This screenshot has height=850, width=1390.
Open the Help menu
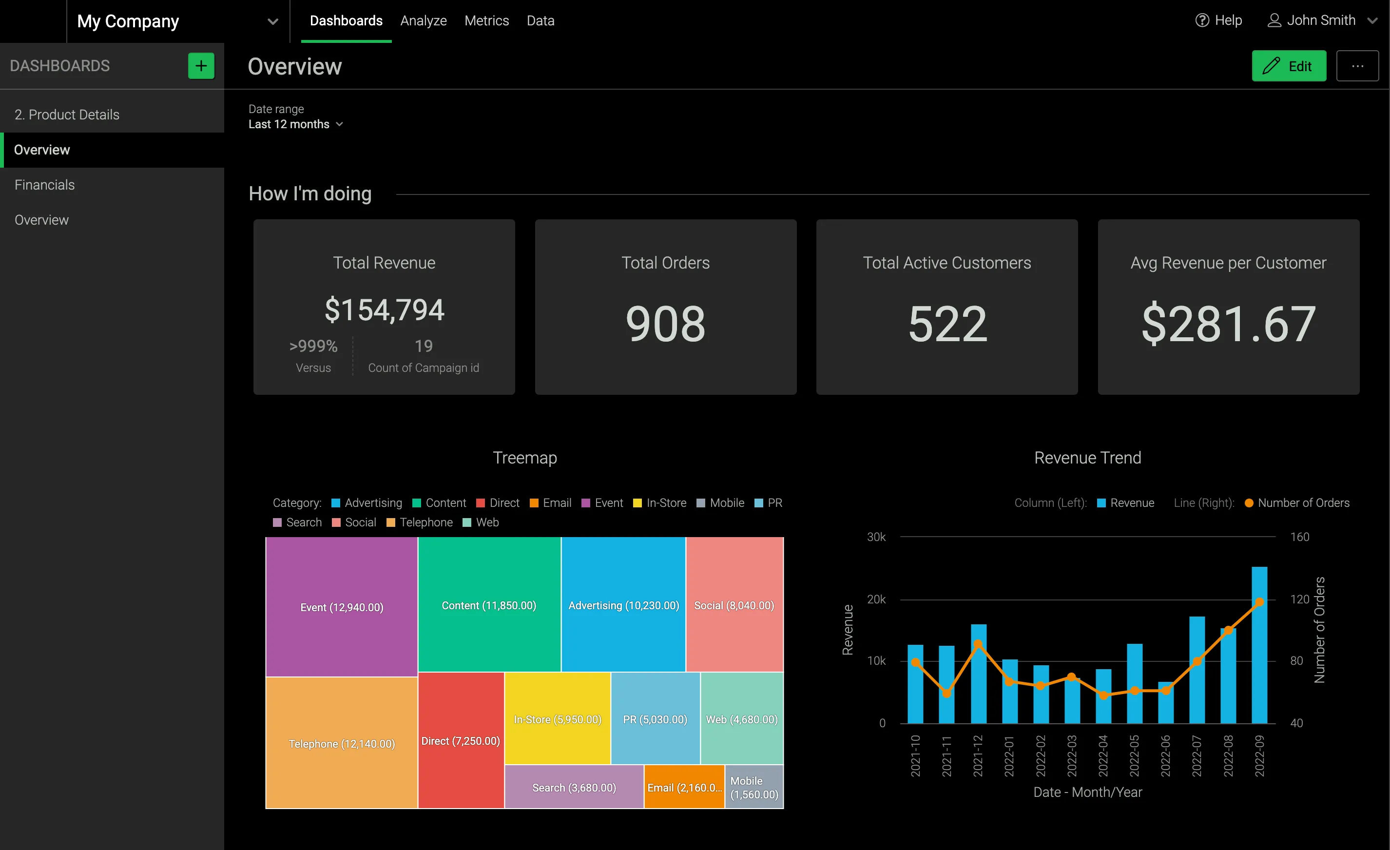coord(1218,20)
